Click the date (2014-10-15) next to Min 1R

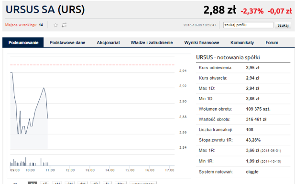[x=271, y=162]
